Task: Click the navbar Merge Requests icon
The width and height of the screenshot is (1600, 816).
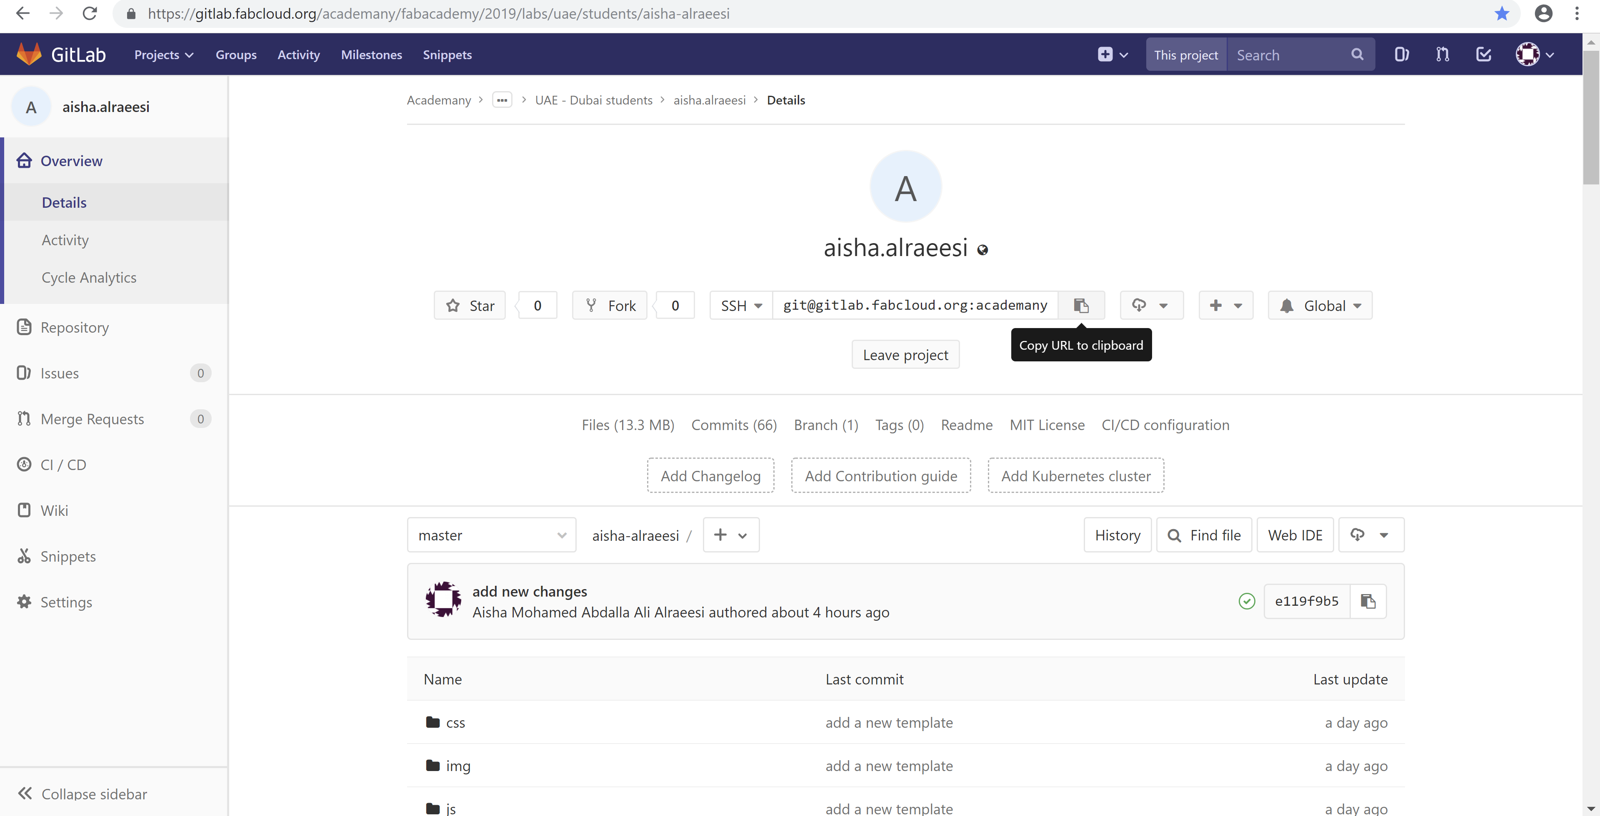Action: pyautogui.click(x=1442, y=55)
